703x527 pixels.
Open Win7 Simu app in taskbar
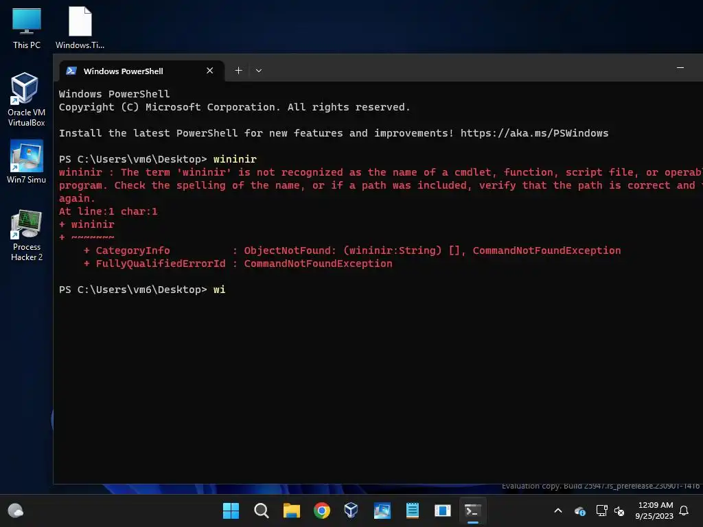(382, 511)
